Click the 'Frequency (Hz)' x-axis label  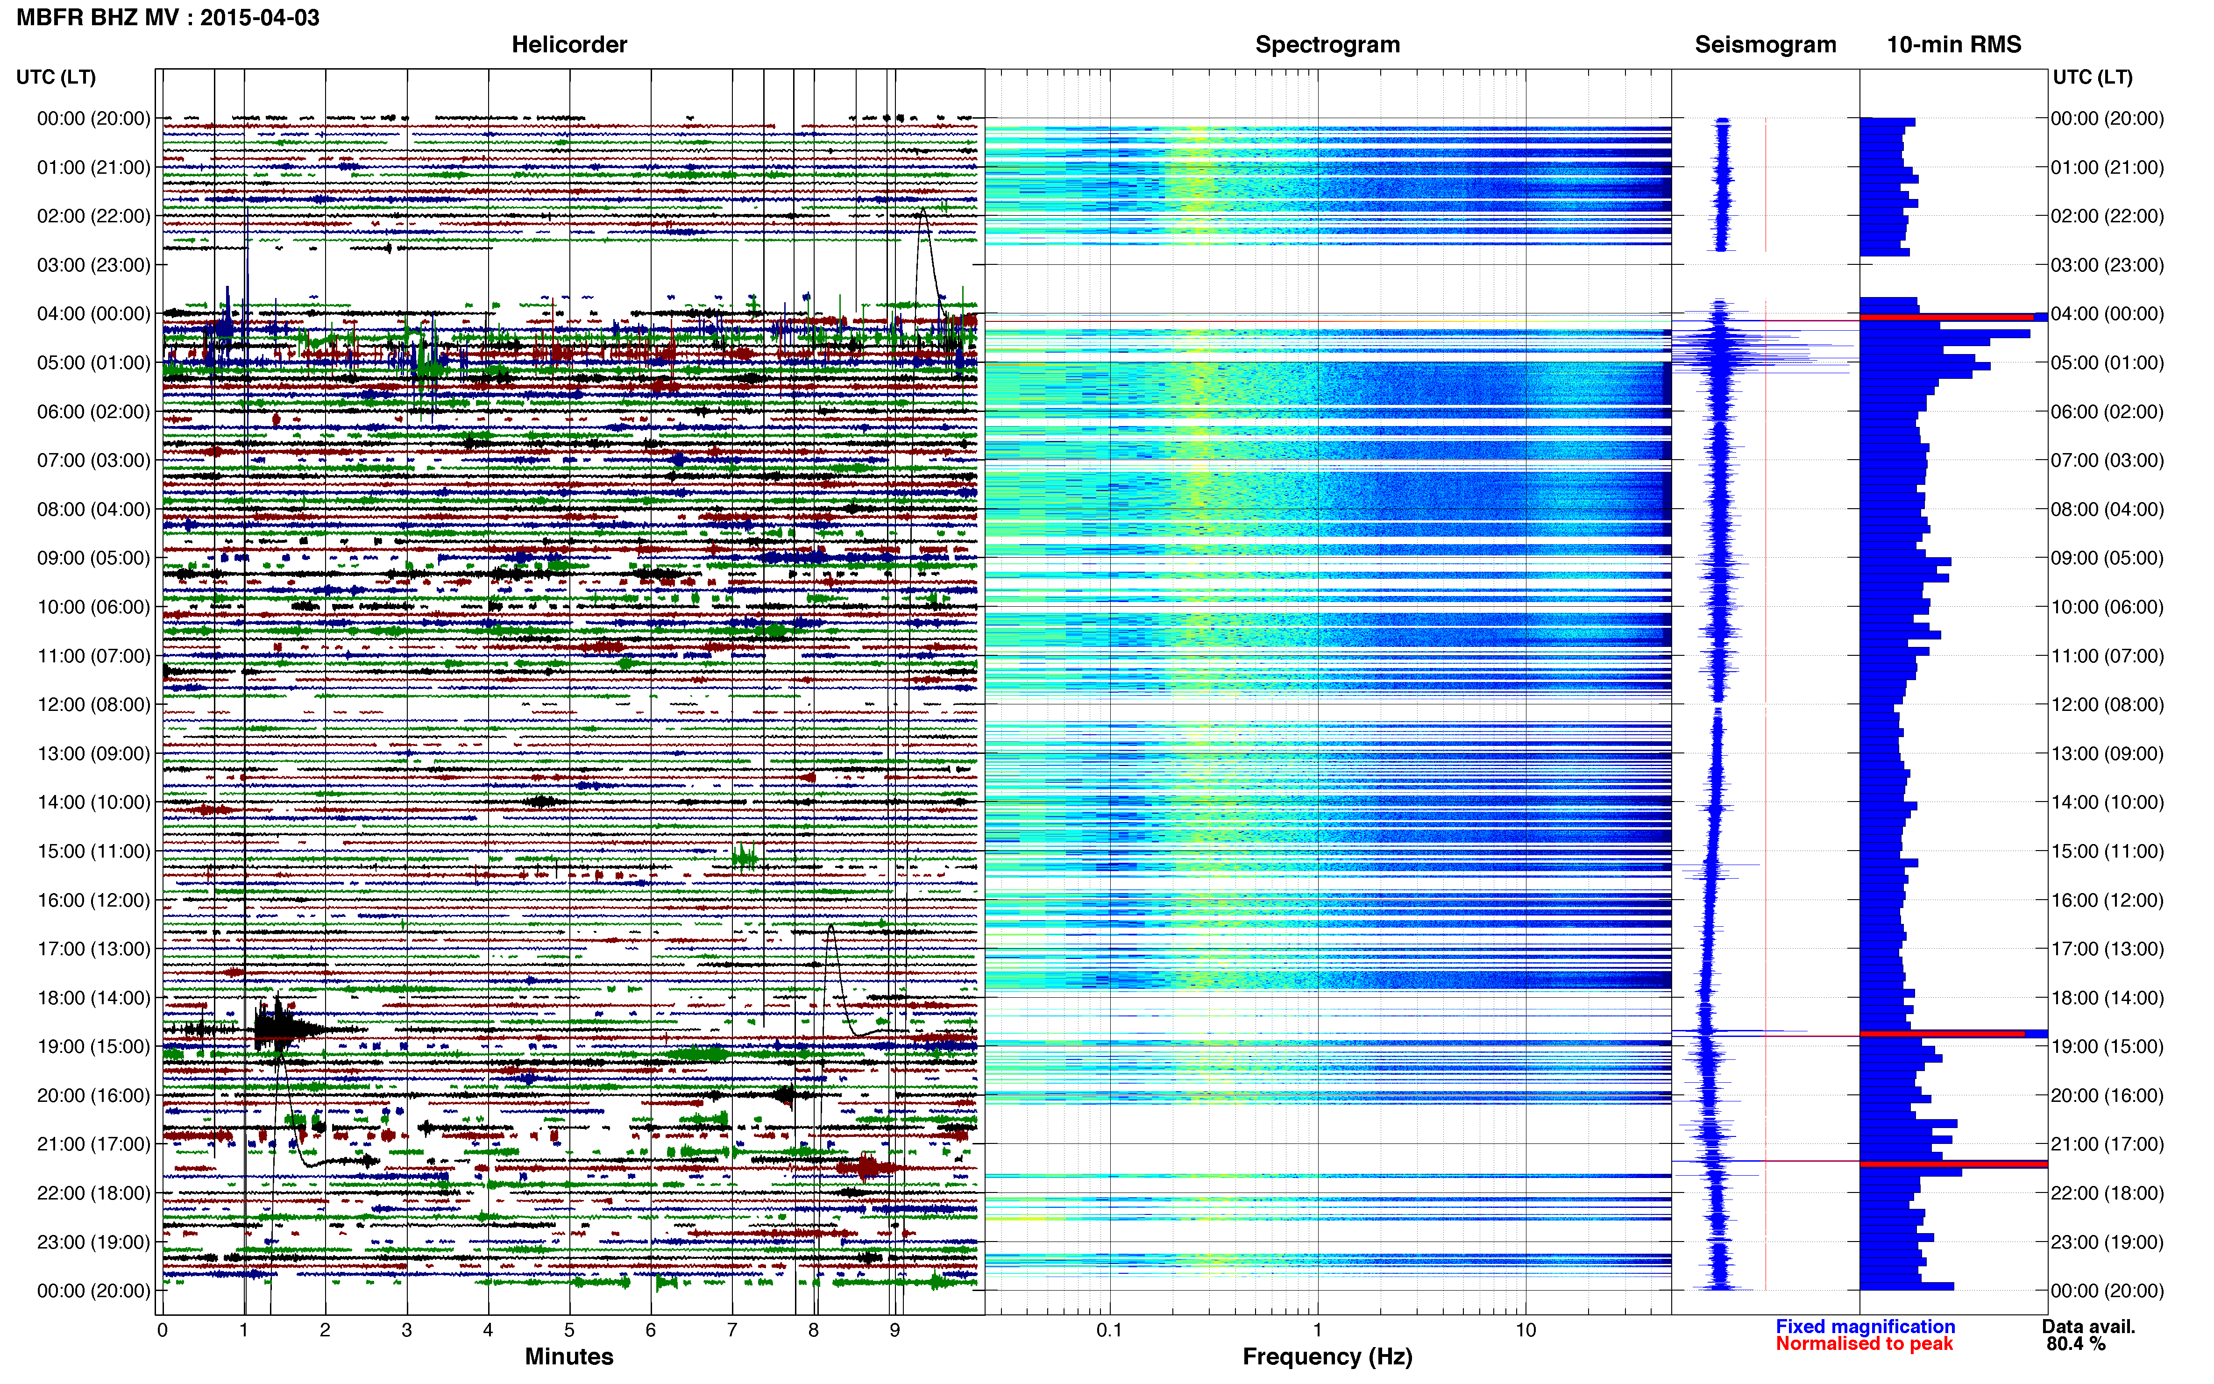point(1327,1356)
